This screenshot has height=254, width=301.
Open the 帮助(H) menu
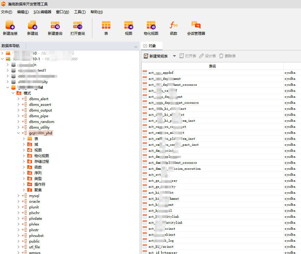click(97, 12)
